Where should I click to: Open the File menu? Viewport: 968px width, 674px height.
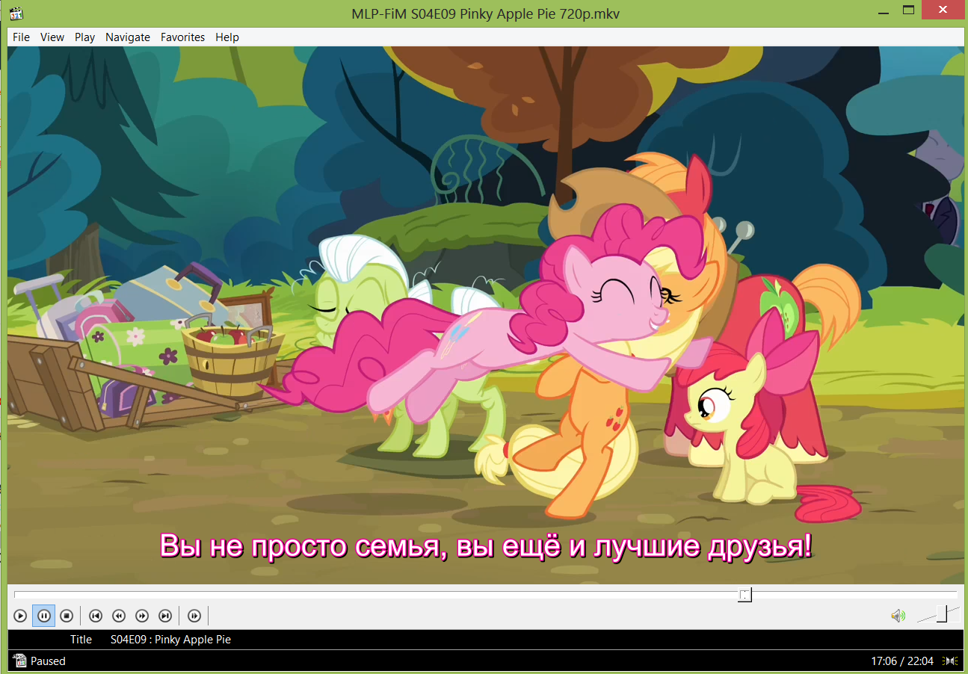click(21, 37)
